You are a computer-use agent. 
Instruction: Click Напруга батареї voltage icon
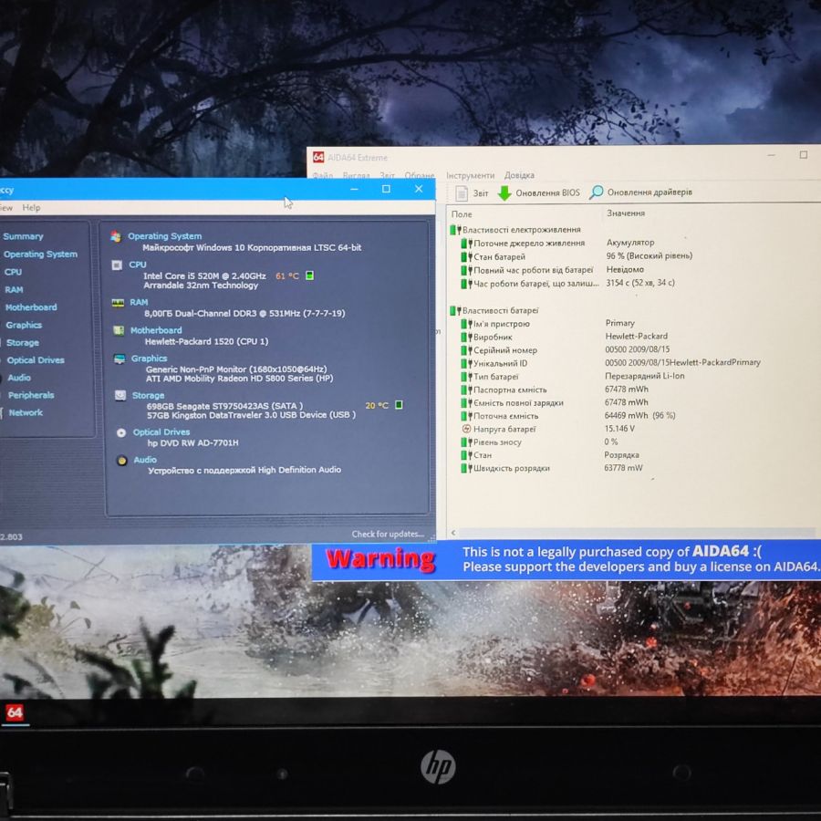point(466,429)
